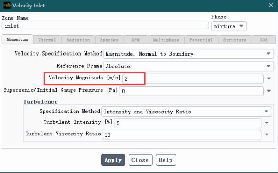Viewport: 278px width, 173px height.
Task: Open the UDS tab
Action: point(264,40)
